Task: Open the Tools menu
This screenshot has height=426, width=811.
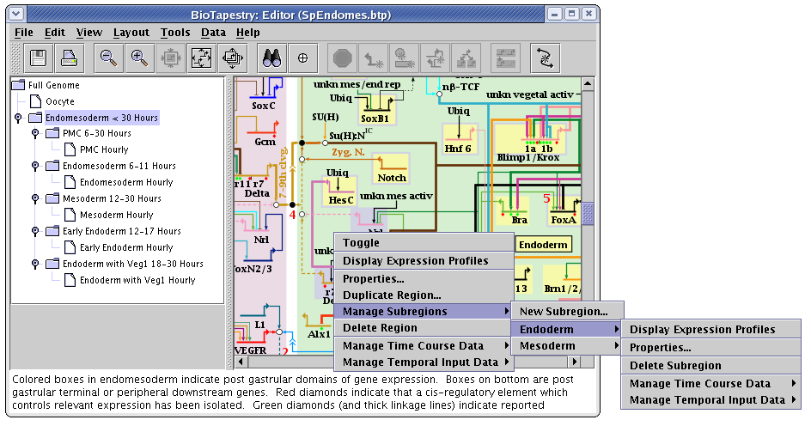Action: 175,33
